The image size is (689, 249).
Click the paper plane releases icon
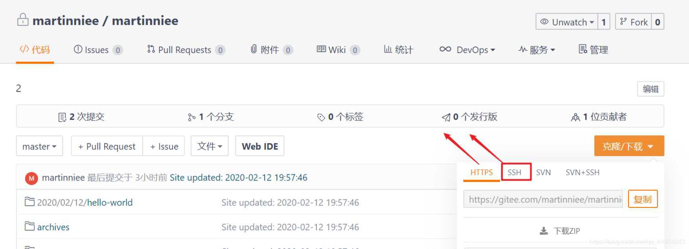[x=446, y=117]
